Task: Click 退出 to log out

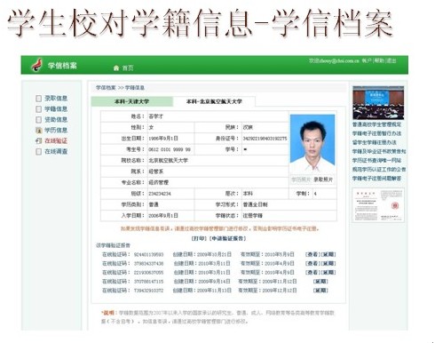Action: coord(391,60)
